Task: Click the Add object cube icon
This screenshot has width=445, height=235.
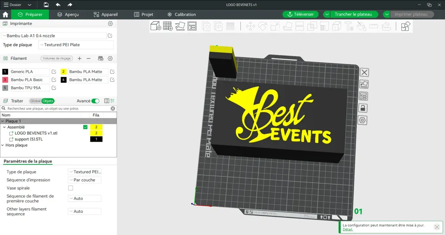Action: [x=156, y=26]
